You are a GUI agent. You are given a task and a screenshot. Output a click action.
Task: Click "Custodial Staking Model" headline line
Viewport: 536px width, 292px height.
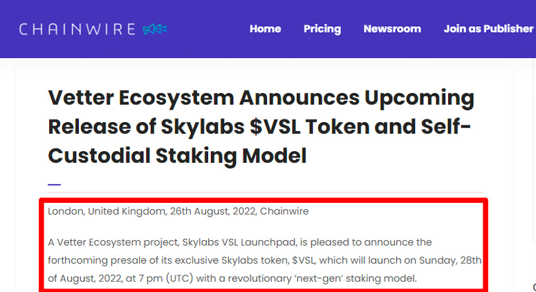point(177,156)
